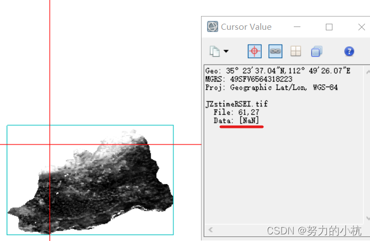Click the horizontal scrollbar left arrow

210,229
